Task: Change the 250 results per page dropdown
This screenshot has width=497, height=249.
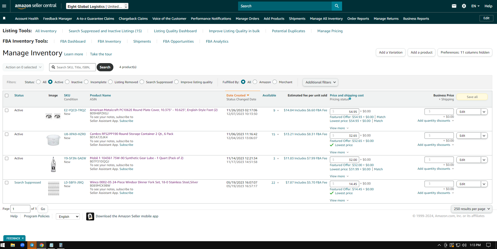Action: point(472,209)
